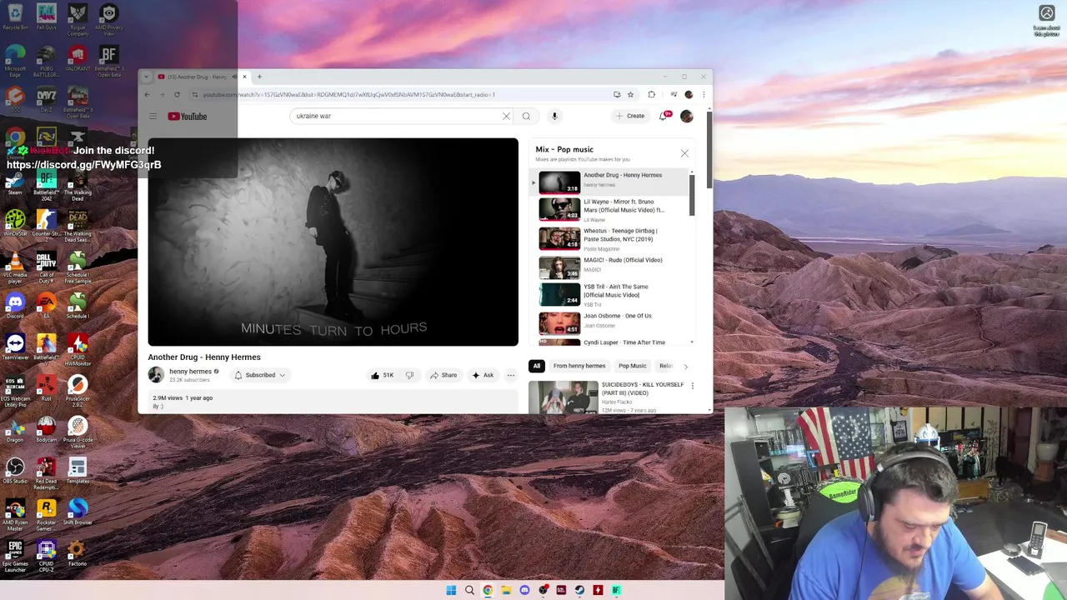The width and height of the screenshot is (1067, 600).
Task: Open the Rogue Company desktop shortcut
Action: (x=78, y=20)
